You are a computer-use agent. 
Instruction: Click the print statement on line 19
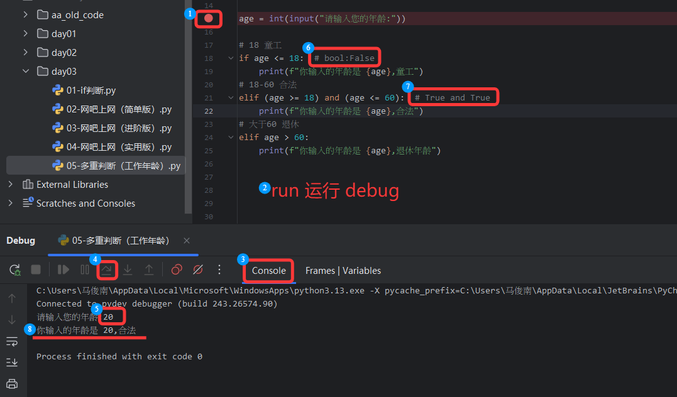pos(341,72)
